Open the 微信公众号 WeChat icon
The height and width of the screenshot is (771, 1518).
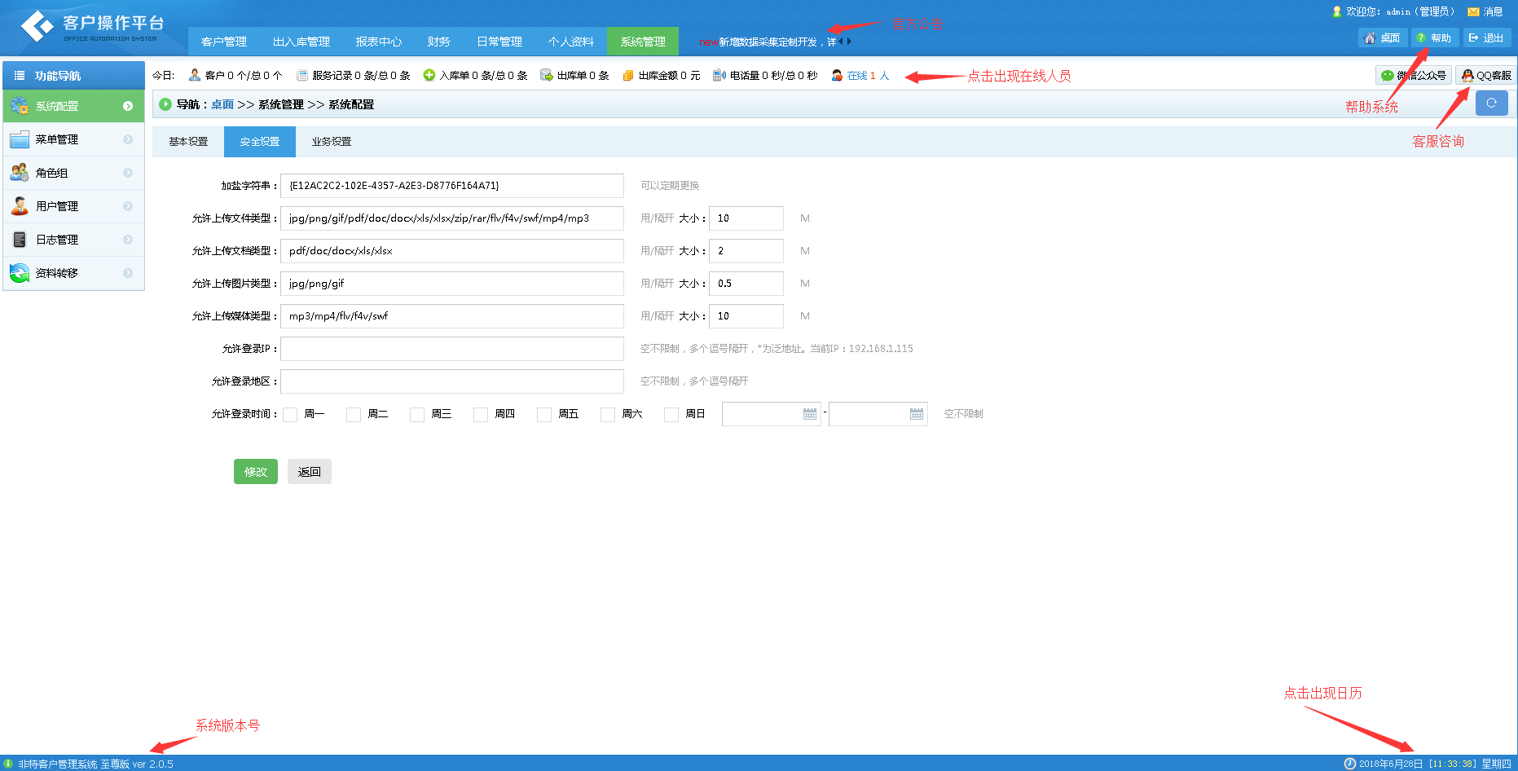pyautogui.click(x=1387, y=76)
